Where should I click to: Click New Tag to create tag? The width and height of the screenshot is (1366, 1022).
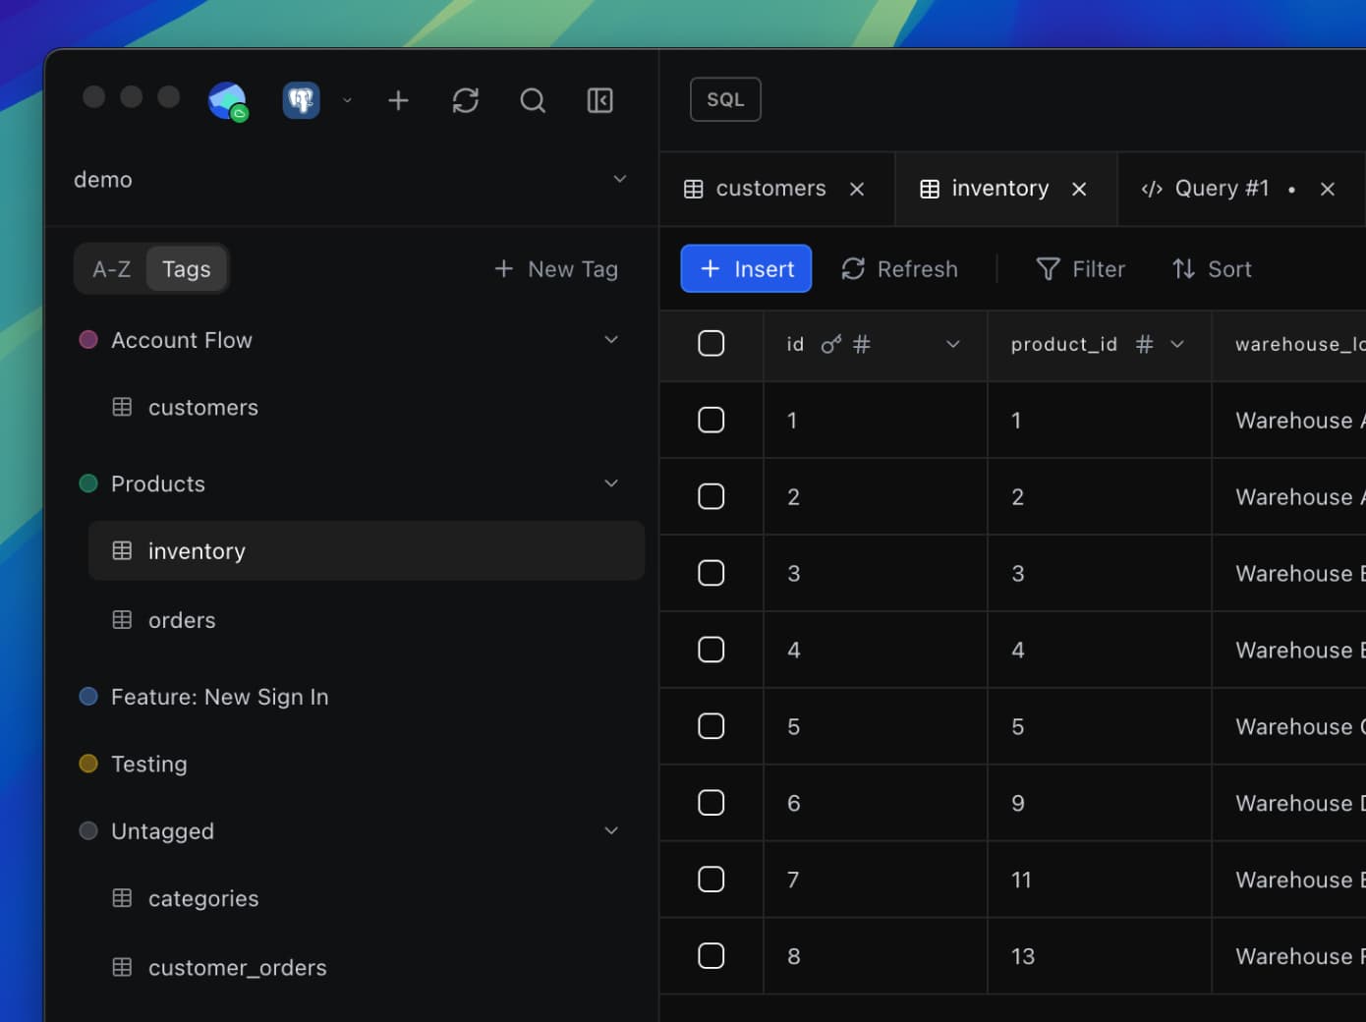[x=556, y=269]
